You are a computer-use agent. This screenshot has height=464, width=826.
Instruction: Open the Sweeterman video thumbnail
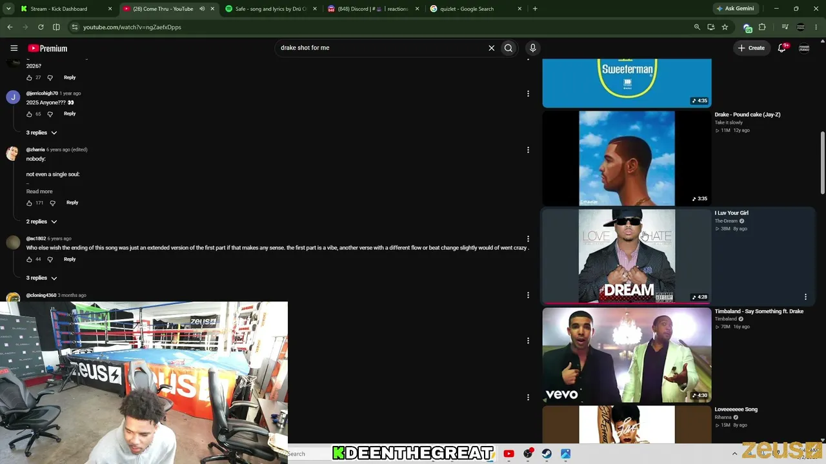tap(627, 83)
